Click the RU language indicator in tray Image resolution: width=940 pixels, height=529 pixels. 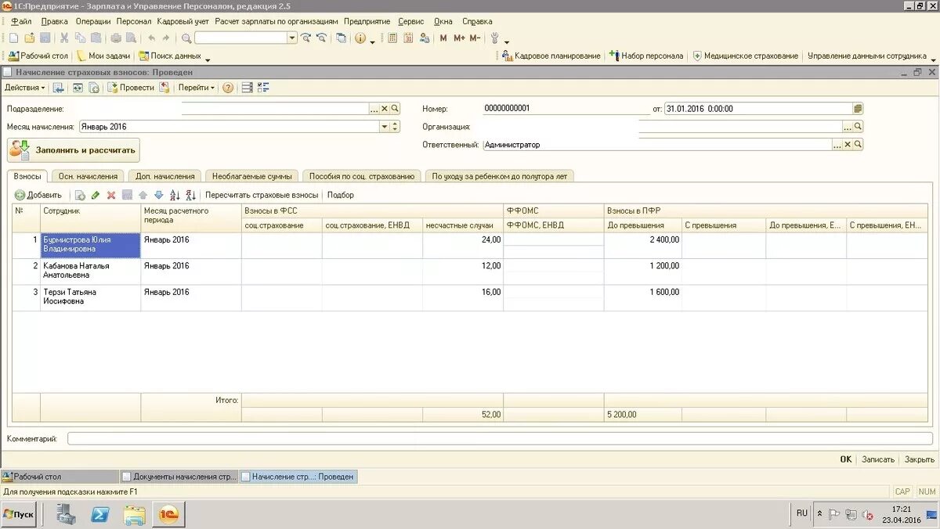click(802, 513)
